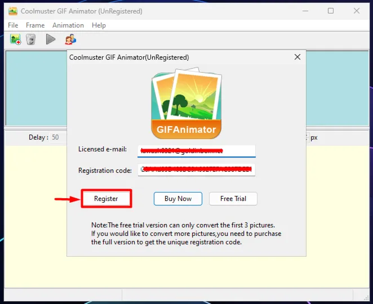This screenshot has height=304, width=373.
Task: Click the trash bin delete frame icon
Action: [x=30, y=39]
